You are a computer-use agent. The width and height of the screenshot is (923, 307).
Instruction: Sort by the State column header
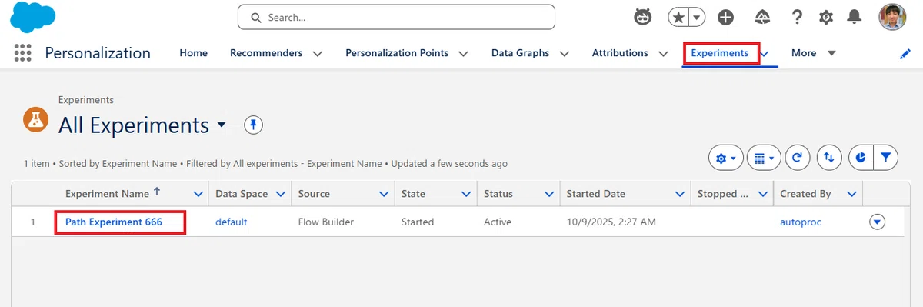[413, 194]
